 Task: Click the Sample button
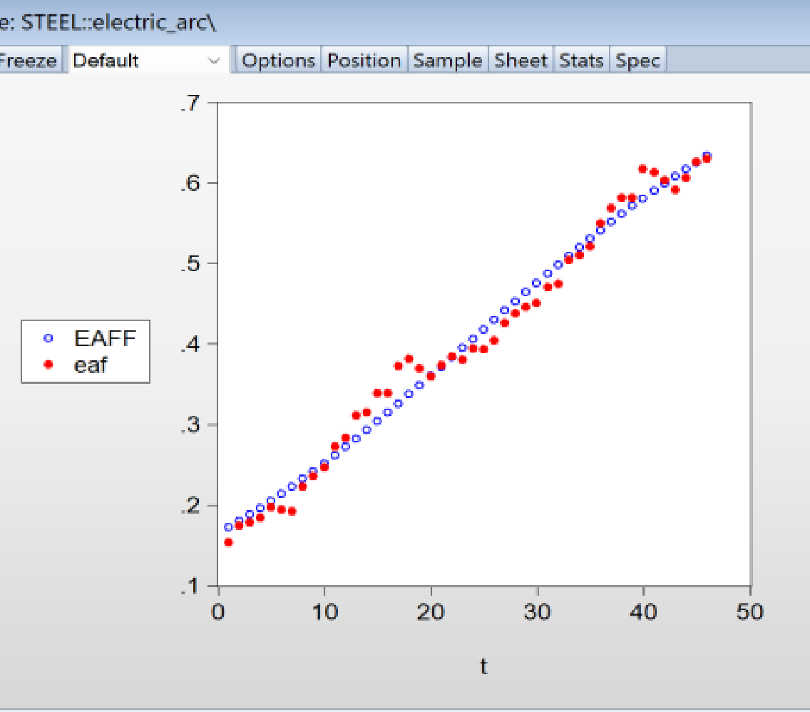448,61
